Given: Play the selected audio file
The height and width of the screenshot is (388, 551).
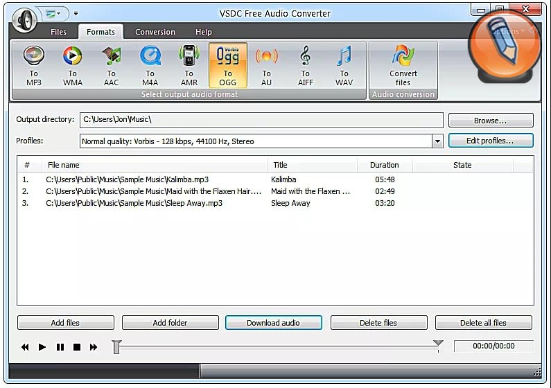Looking at the screenshot, I should [42, 347].
